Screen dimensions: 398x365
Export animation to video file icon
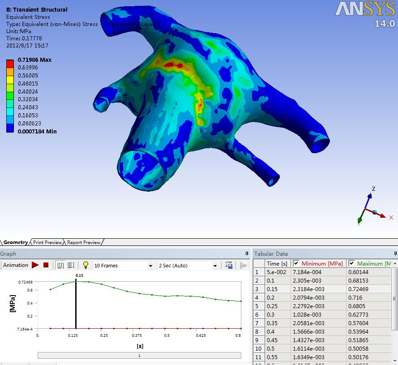[229, 265]
